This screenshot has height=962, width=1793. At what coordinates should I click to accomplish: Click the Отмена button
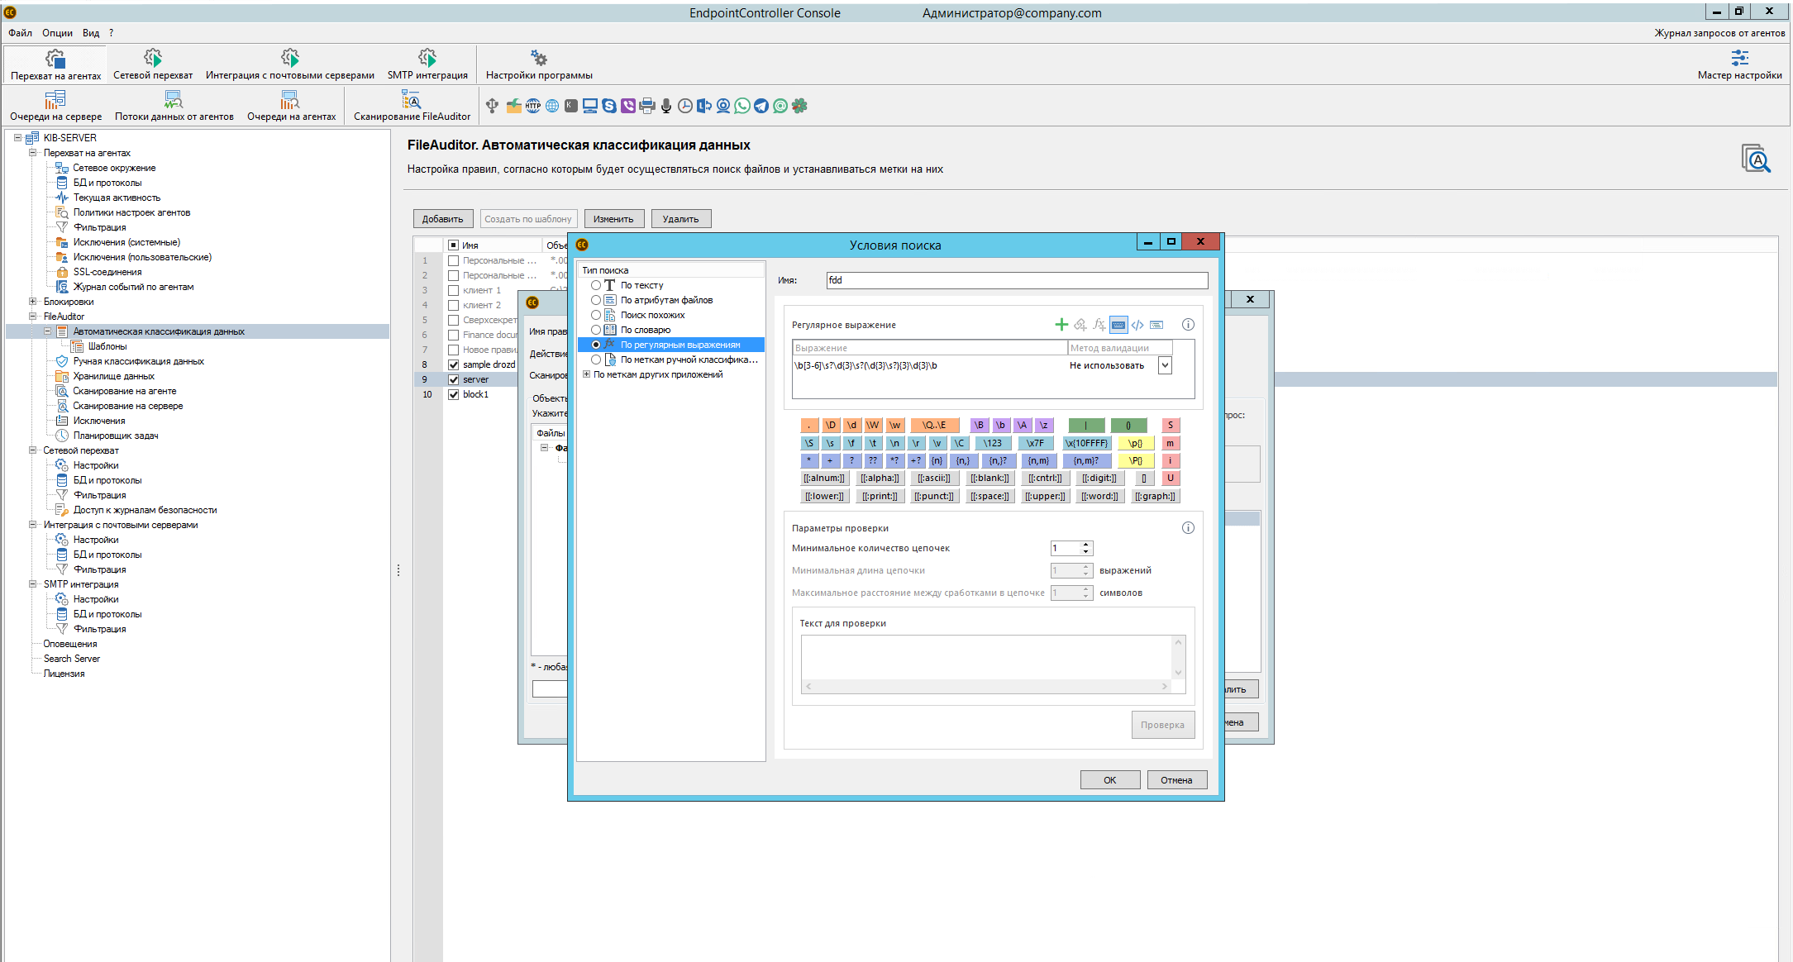pos(1176,780)
